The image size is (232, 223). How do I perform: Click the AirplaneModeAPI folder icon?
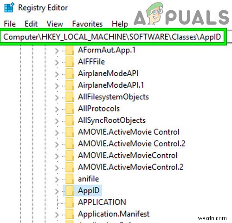70,73
